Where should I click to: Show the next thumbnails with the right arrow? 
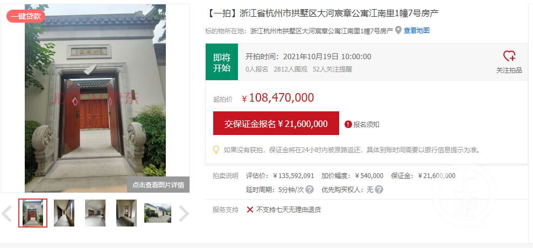pyautogui.click(x=184, y=214)
